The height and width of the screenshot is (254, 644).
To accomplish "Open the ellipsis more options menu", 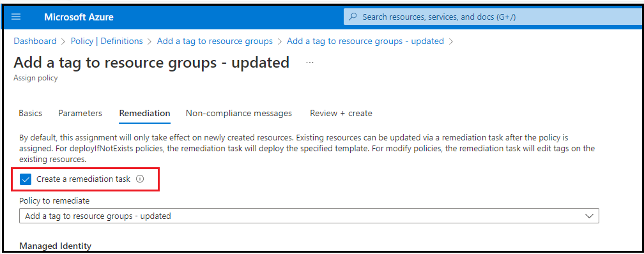I will 310,63.
